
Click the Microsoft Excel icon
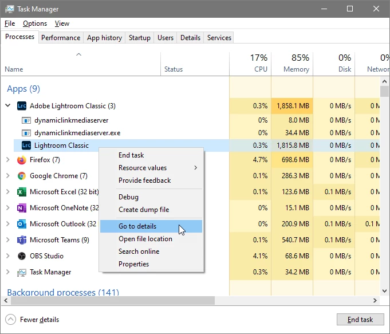click(22, 192)
